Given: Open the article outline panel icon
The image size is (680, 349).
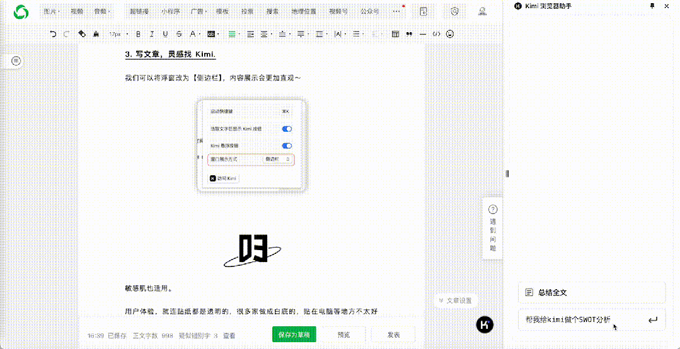Looking at the screenshot, I should point(16,61).
